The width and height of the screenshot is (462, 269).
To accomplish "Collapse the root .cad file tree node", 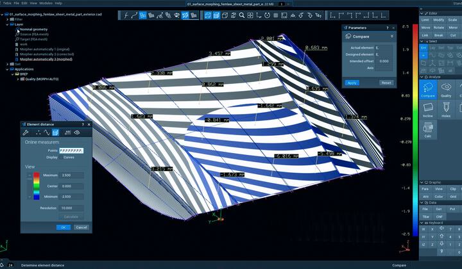I will (x=3, y=14).
